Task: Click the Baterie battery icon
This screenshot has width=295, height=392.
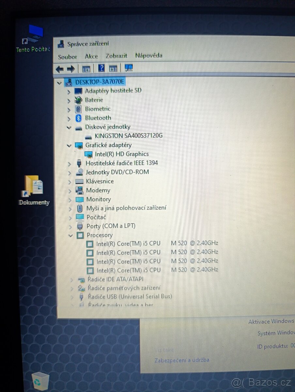Action: pos(79,100)
